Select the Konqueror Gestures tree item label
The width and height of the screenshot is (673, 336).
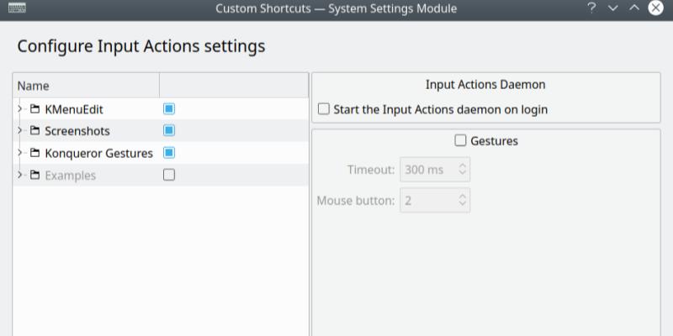coord(98,153)
